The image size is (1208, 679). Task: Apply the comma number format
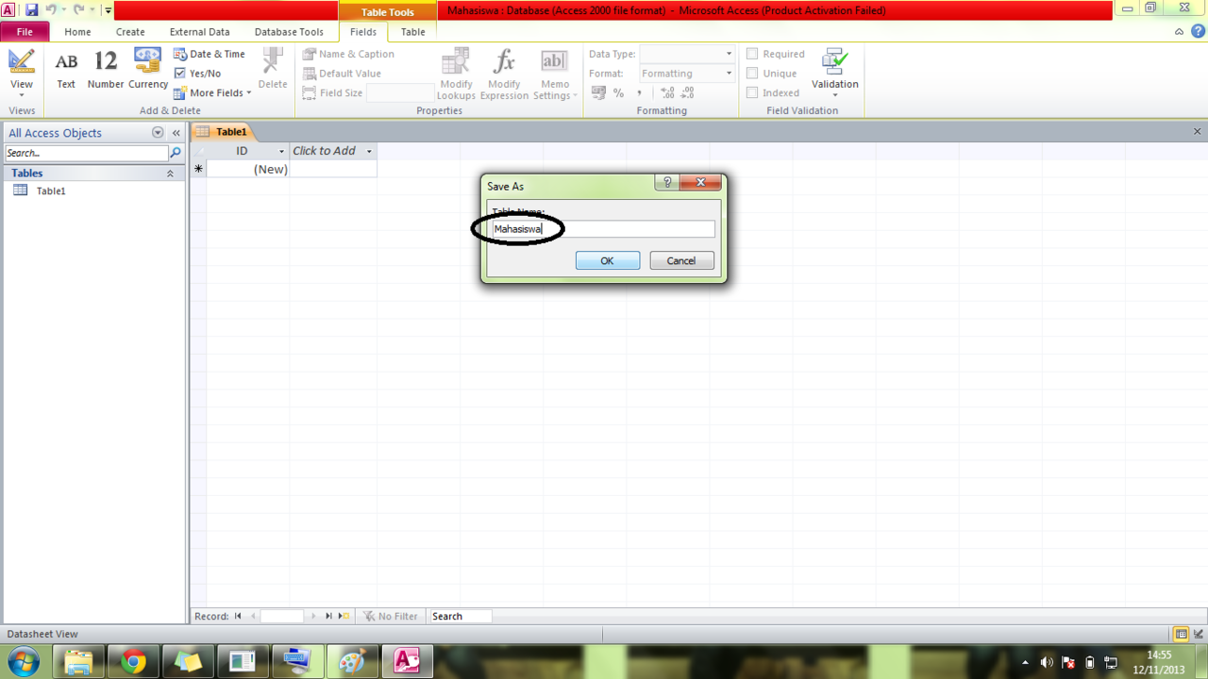(639, 93)
